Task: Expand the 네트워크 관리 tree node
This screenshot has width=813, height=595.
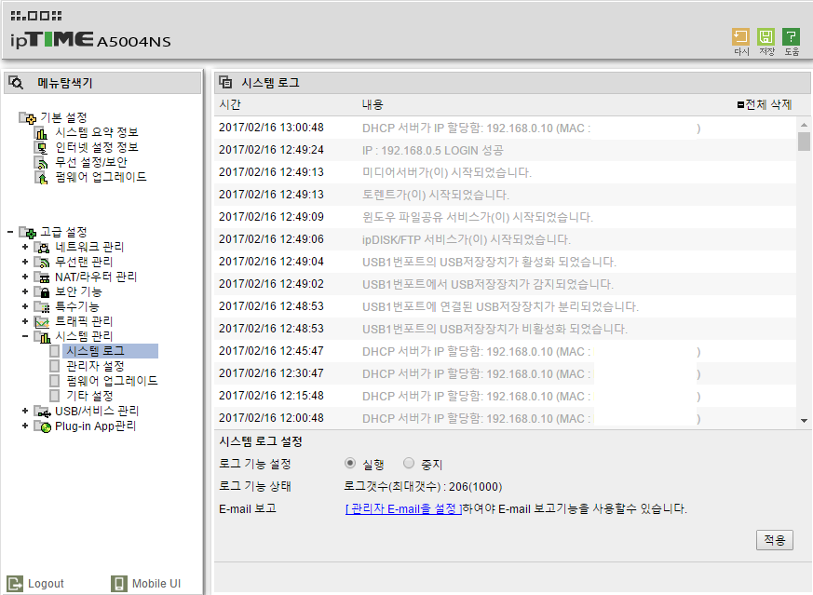Action: [x=25, y=248]
